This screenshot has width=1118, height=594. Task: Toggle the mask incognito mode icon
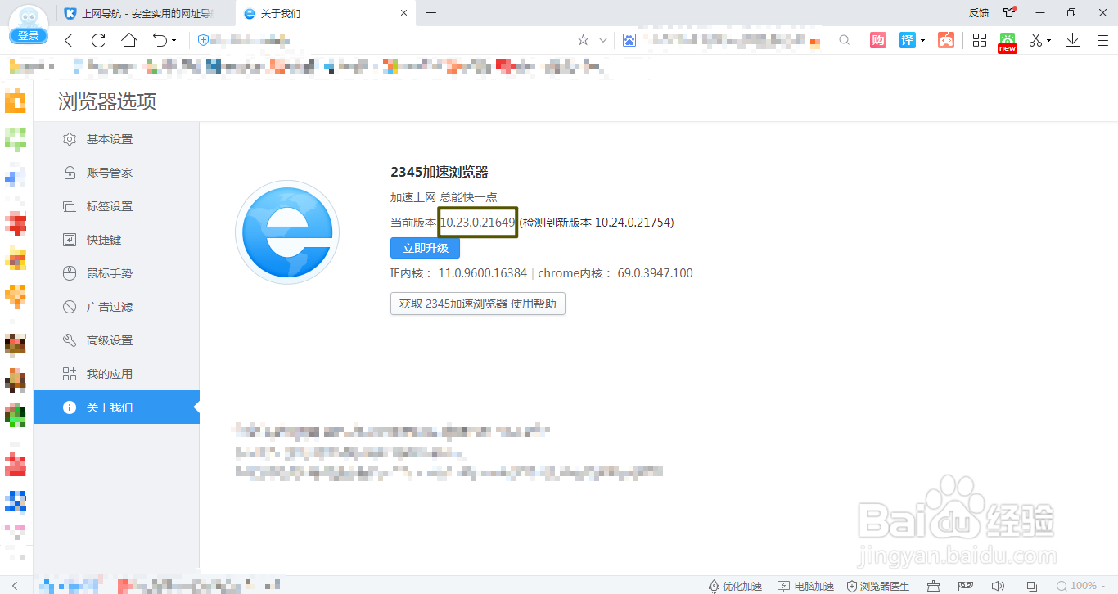(x=966, y=586)
